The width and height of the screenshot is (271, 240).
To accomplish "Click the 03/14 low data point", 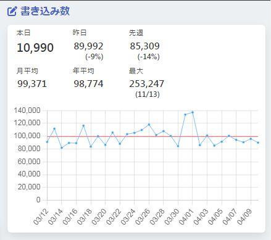I will point(62,147).
